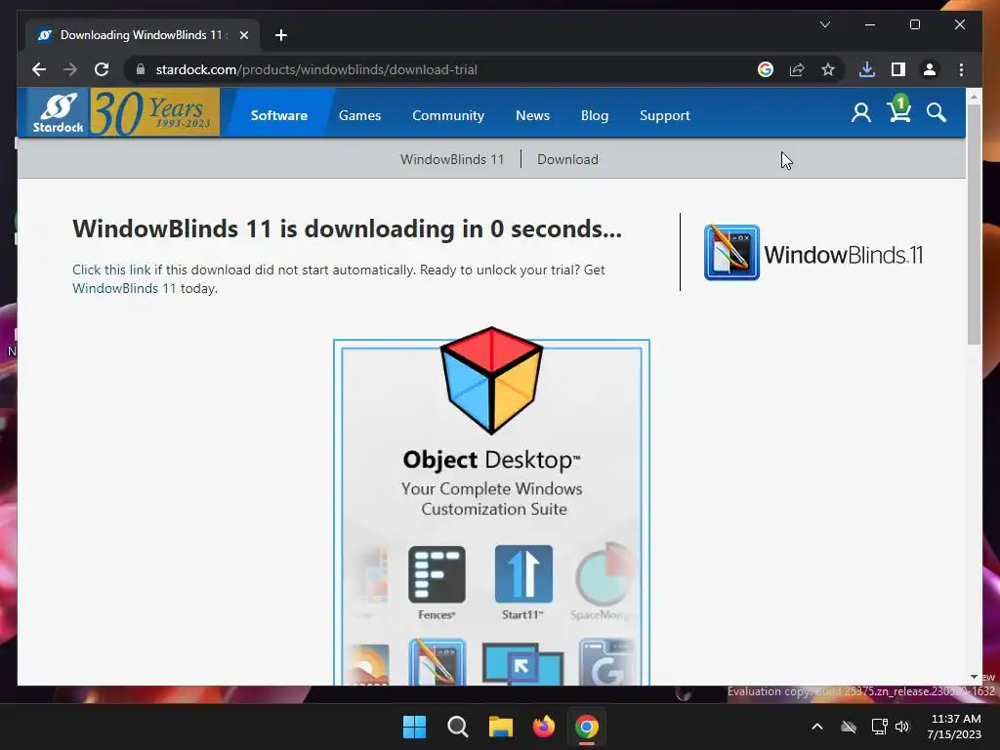Click the multi-monitor app icon below Start11
The height and width of the screenshot is (750, 1000).
(x=522, y=664)
